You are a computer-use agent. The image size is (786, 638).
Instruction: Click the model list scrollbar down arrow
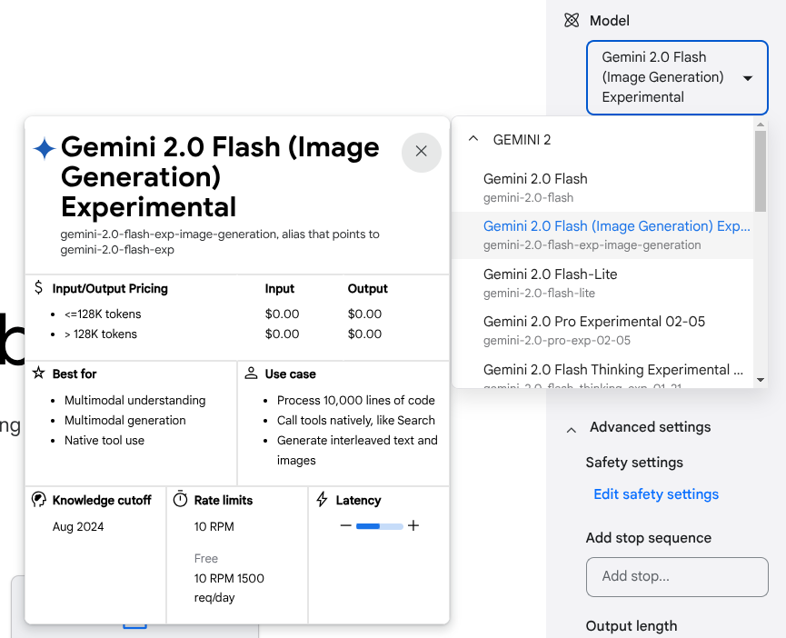[x=761, y=380]
